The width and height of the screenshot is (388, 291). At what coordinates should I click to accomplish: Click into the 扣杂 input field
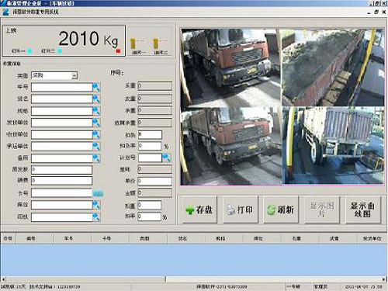tap(150, 134)
